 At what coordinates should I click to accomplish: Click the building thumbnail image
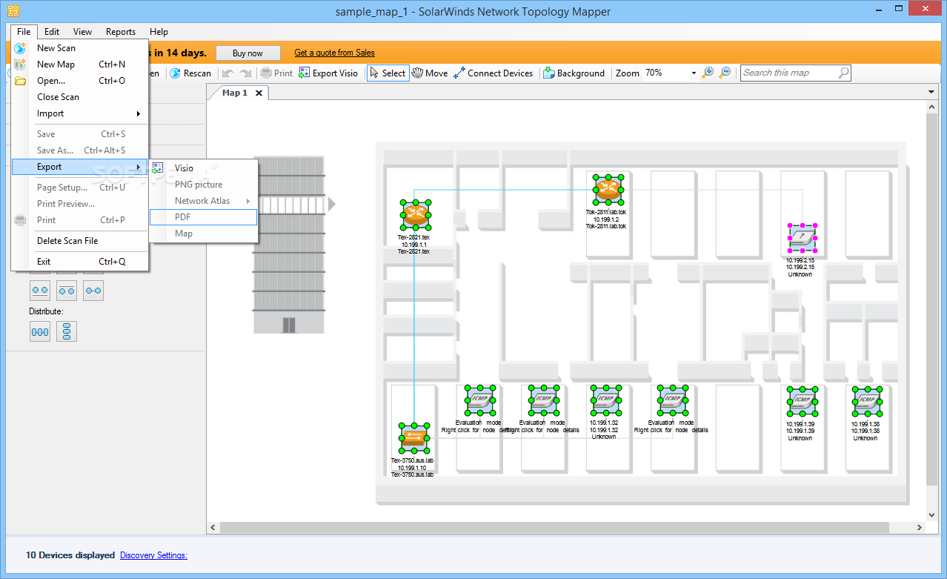point(289,245)
